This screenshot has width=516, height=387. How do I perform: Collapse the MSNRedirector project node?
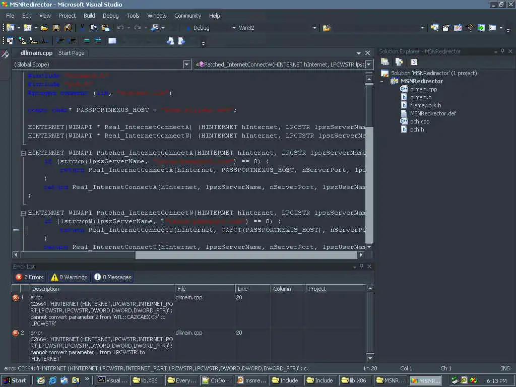tap(382, 81)
